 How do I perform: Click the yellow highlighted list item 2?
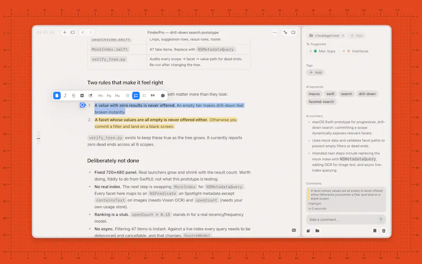point(166,123)
